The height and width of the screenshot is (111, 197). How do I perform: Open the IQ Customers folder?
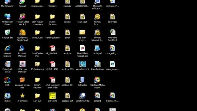point(38,64)
